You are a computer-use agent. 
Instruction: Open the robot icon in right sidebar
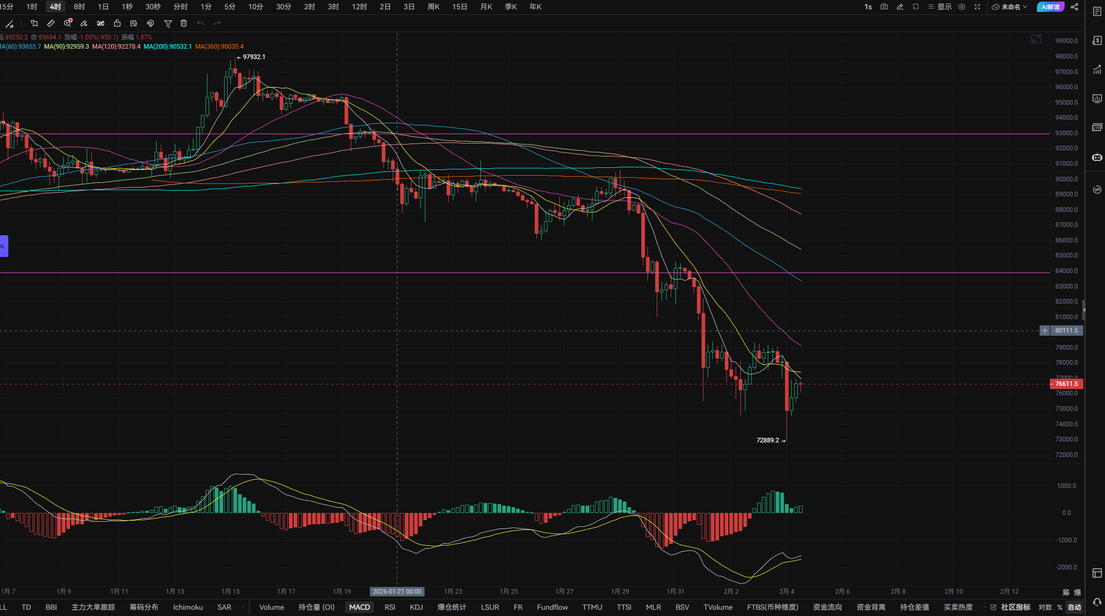pos(1097,157)
